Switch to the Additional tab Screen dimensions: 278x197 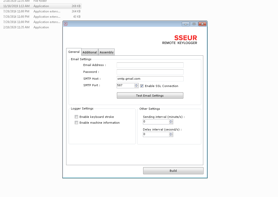(90, 52)
